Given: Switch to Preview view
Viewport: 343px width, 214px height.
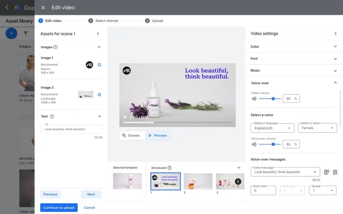Looking at the screenshot, I should pyautogui.click(x=158, y=135).
